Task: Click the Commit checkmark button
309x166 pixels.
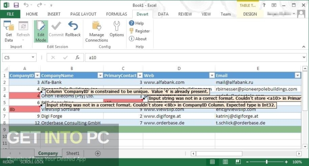Action: tap(56, 29)
